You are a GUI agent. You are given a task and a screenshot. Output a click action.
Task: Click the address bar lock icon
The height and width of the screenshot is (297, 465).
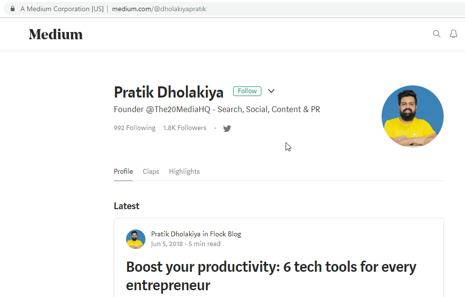13,9
